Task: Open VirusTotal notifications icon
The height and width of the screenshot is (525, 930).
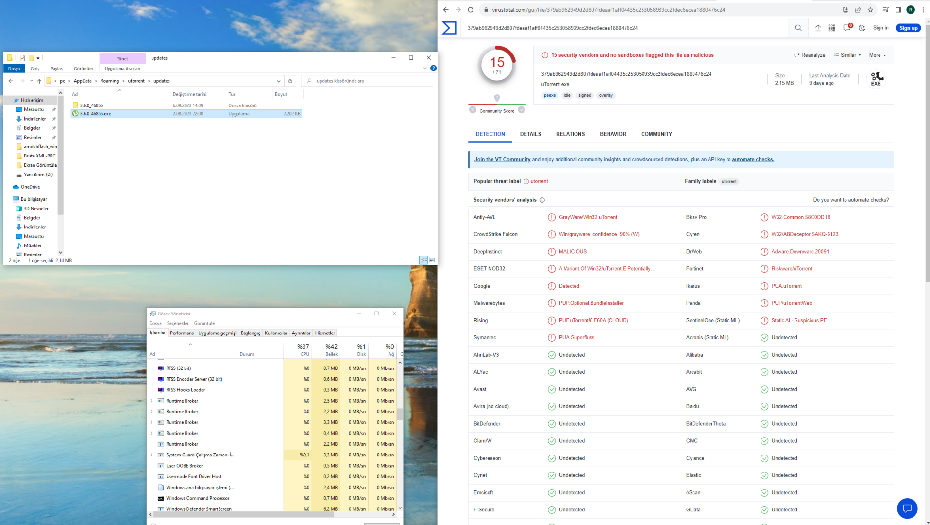Action: [x=847, y=27]
